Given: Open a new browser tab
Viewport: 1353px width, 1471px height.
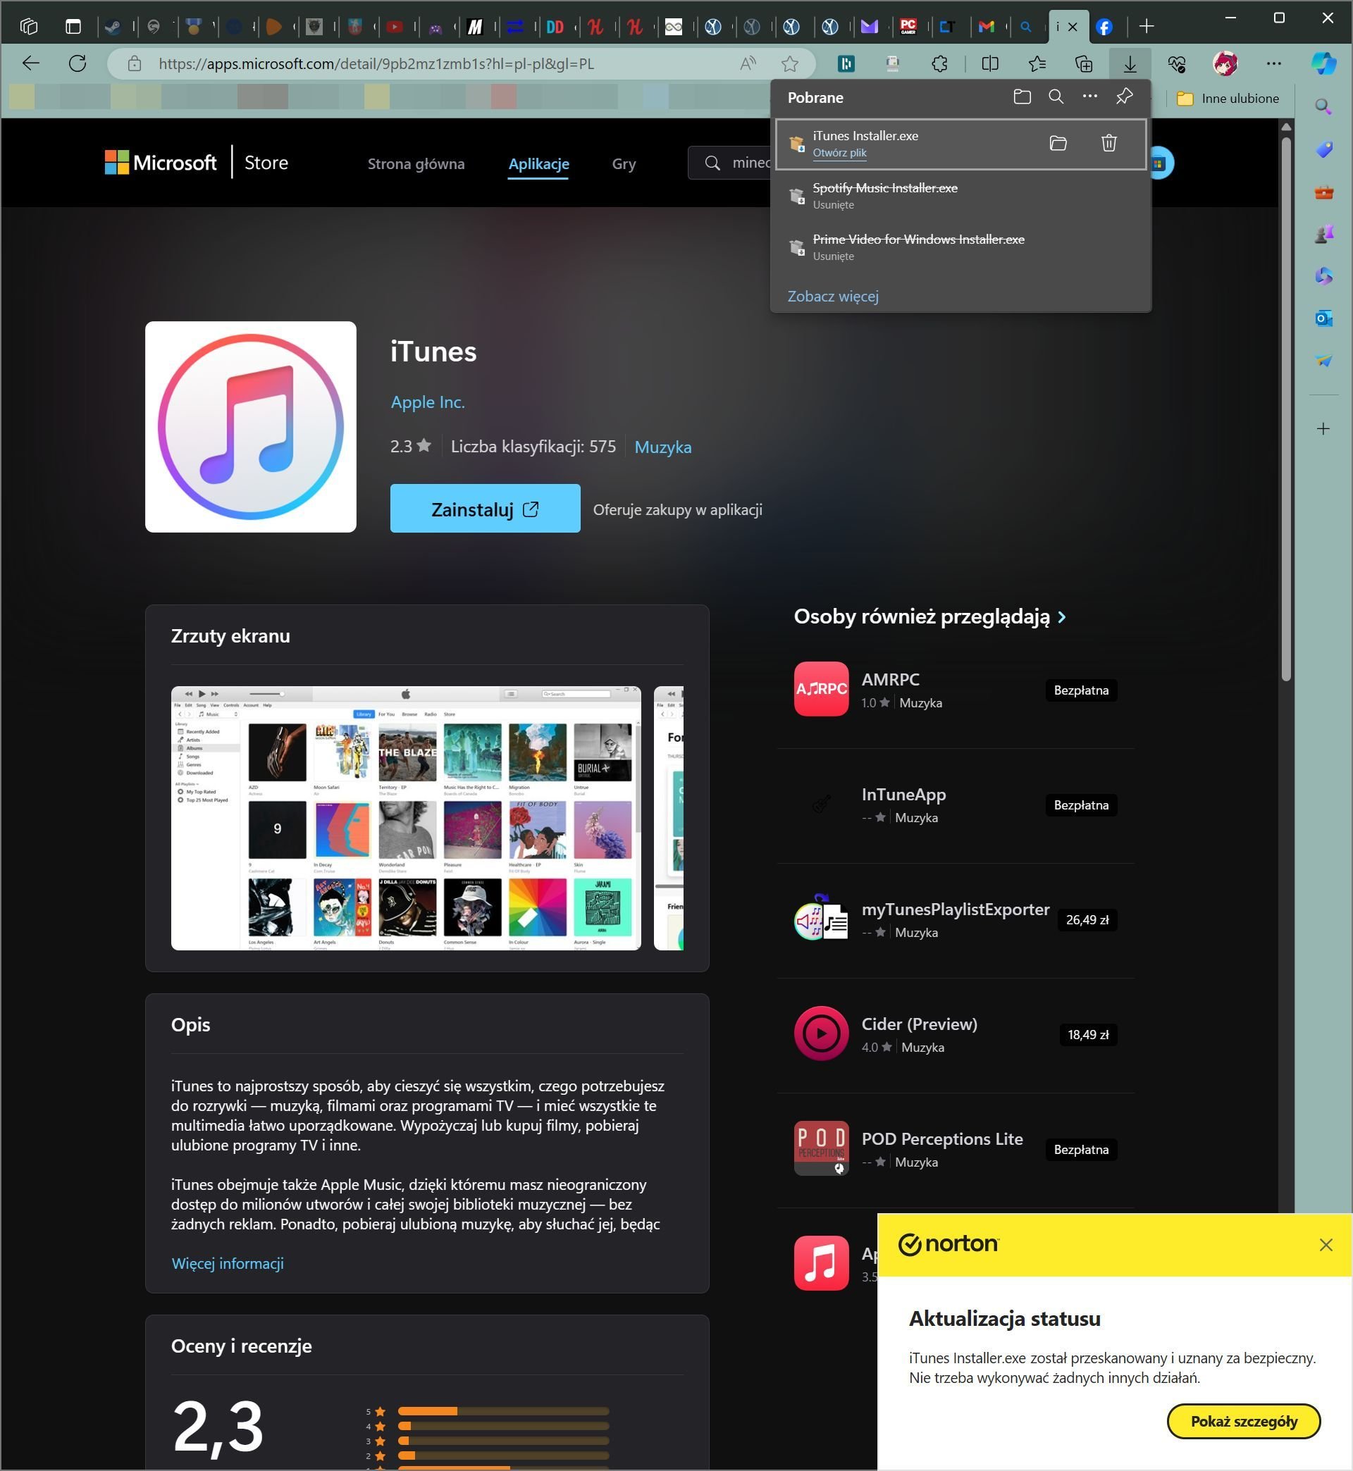Looking at the screenshot, I should click(x=1147, y=26).
